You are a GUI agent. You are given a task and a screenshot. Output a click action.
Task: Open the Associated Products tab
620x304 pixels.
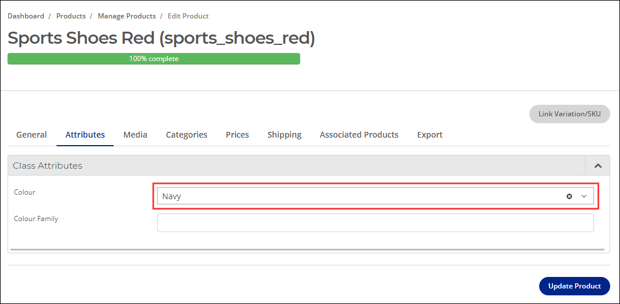pos(359,135)
